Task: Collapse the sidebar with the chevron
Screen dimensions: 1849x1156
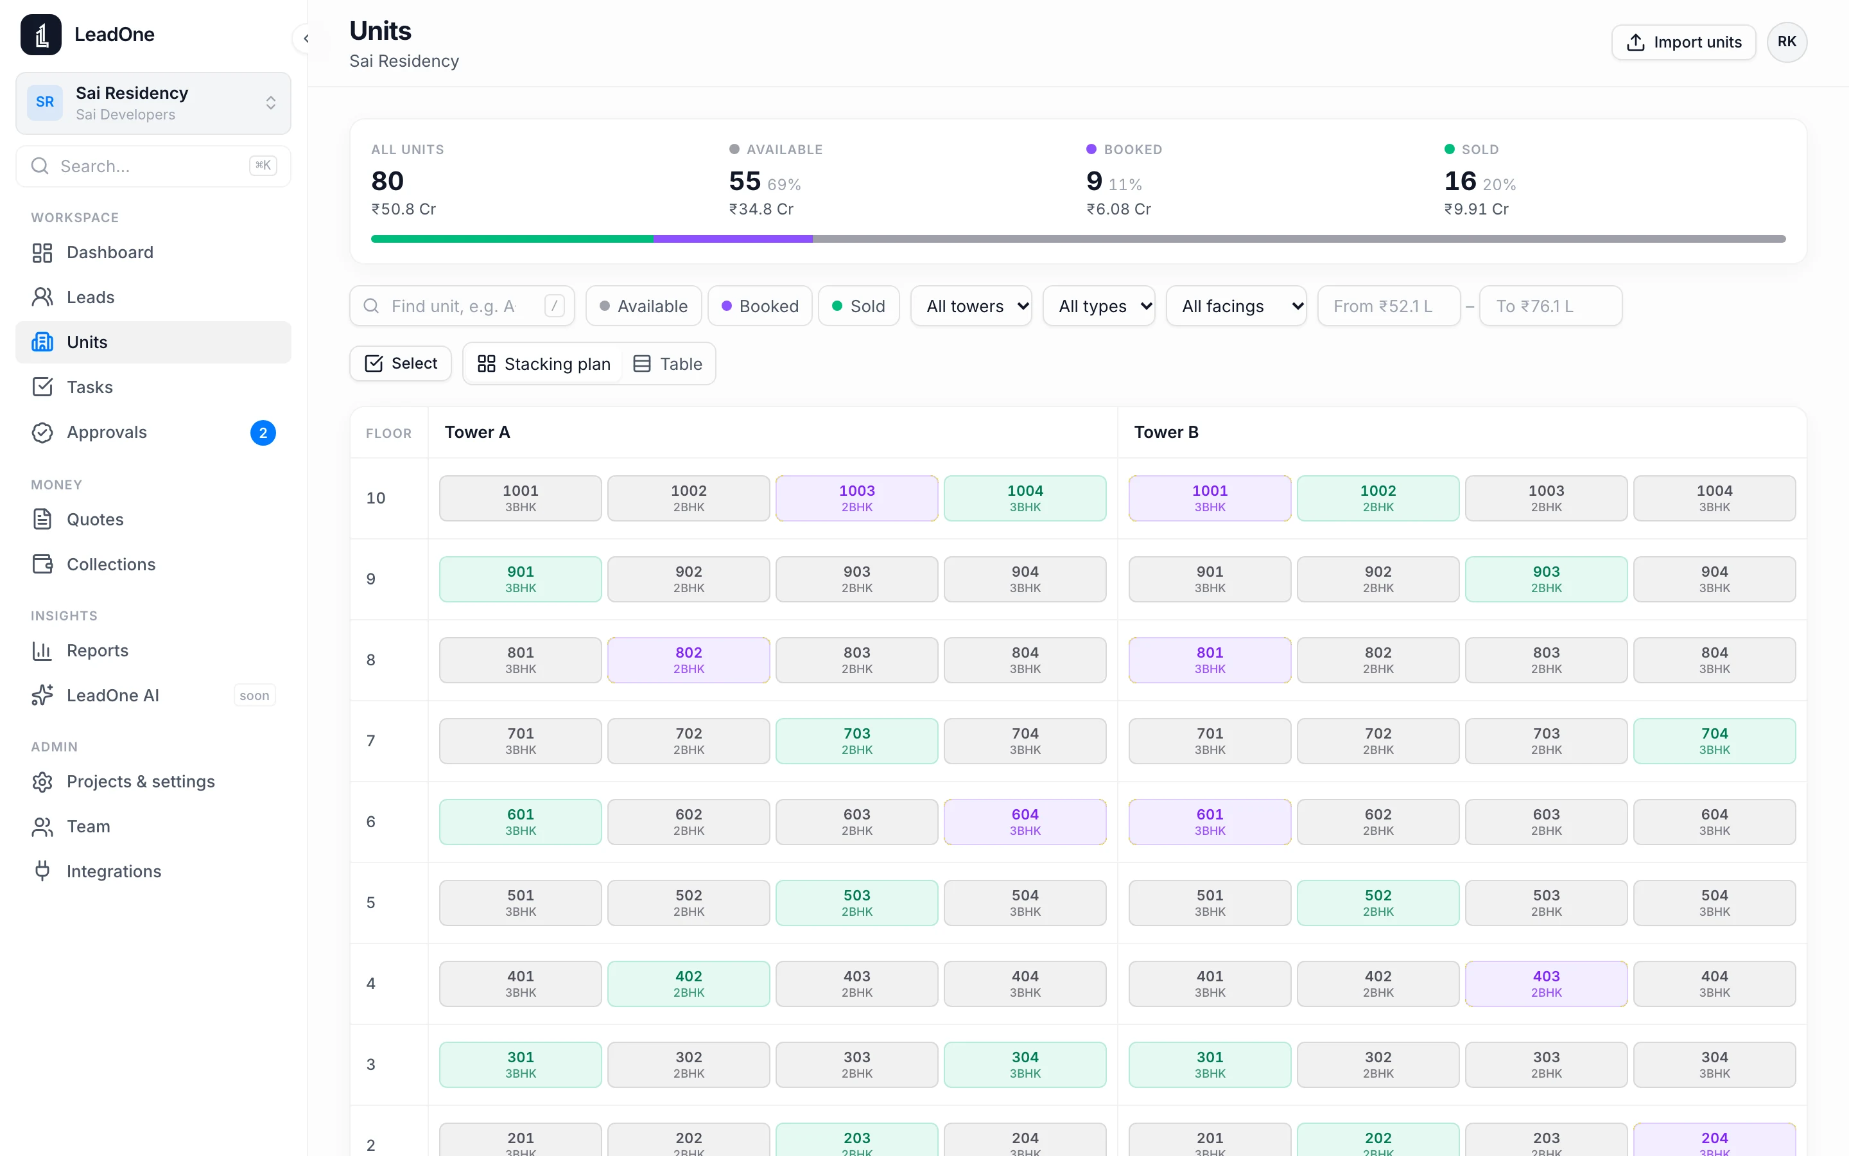Action: [306, 39]
